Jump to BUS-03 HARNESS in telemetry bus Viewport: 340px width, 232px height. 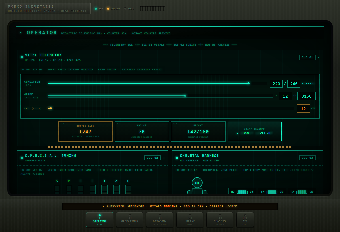click(x=218, y=45)
